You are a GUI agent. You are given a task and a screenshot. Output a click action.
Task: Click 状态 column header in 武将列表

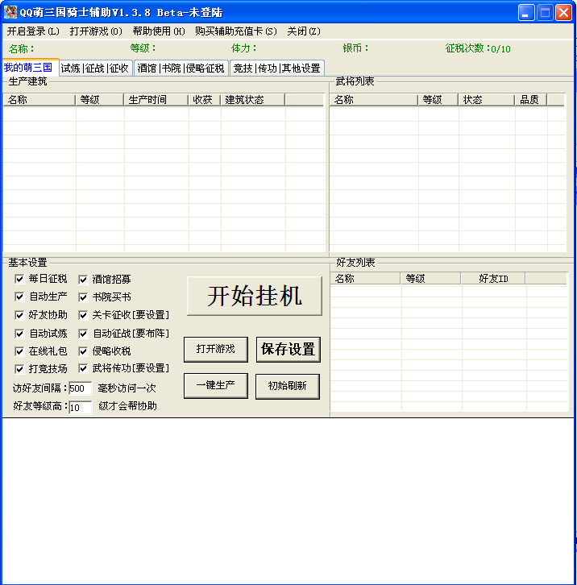pos(487,100)
